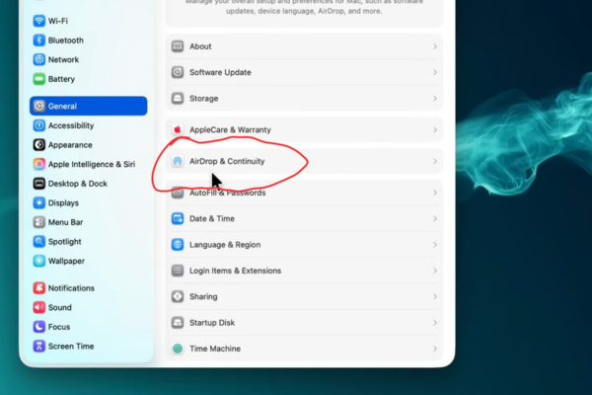Screen dimensions: 592x395
Task: Click the Desktop & Dock icon
Action: [x=38, y=184]
